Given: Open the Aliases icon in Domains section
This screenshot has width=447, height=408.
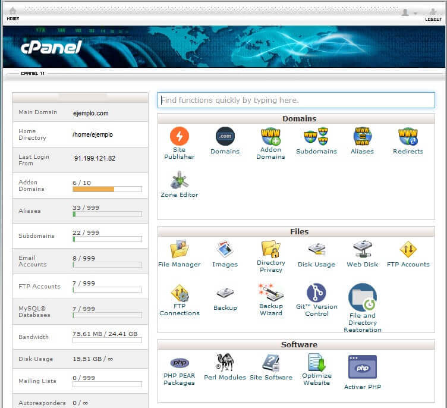Looking at the screenshot, I should [x=362, y=136].
